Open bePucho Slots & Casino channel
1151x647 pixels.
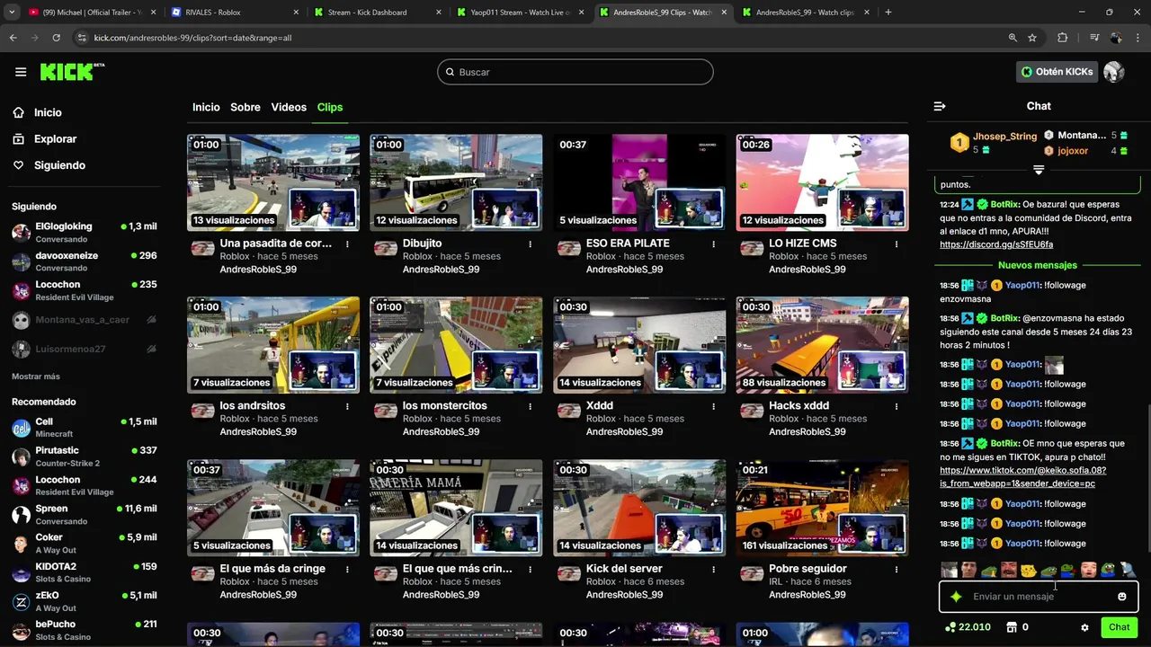[85, 630]
